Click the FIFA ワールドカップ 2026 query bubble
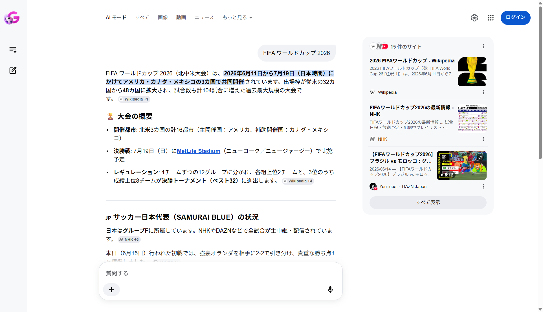 pyautogui.click(x=296, y=53)
